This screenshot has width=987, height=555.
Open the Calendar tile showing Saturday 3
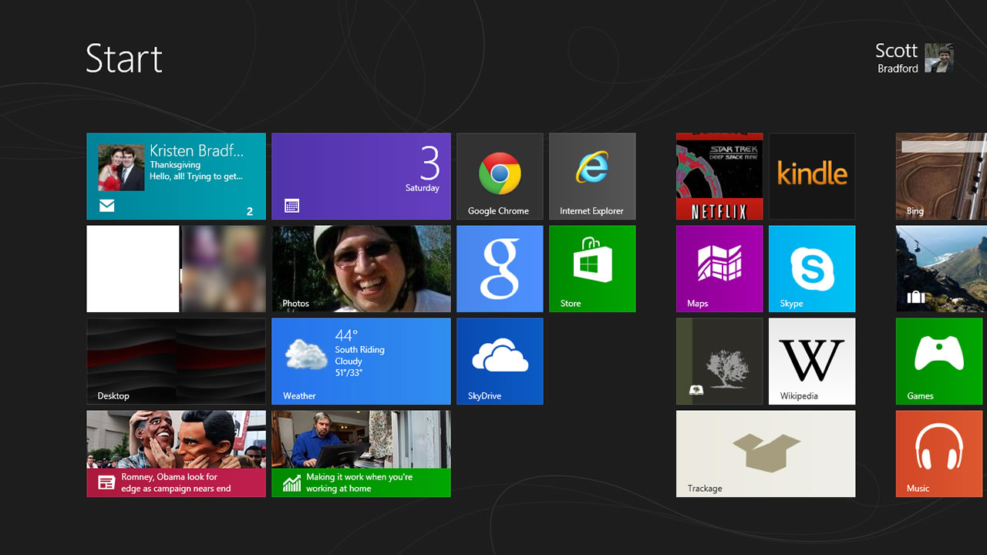pos(361,177)
